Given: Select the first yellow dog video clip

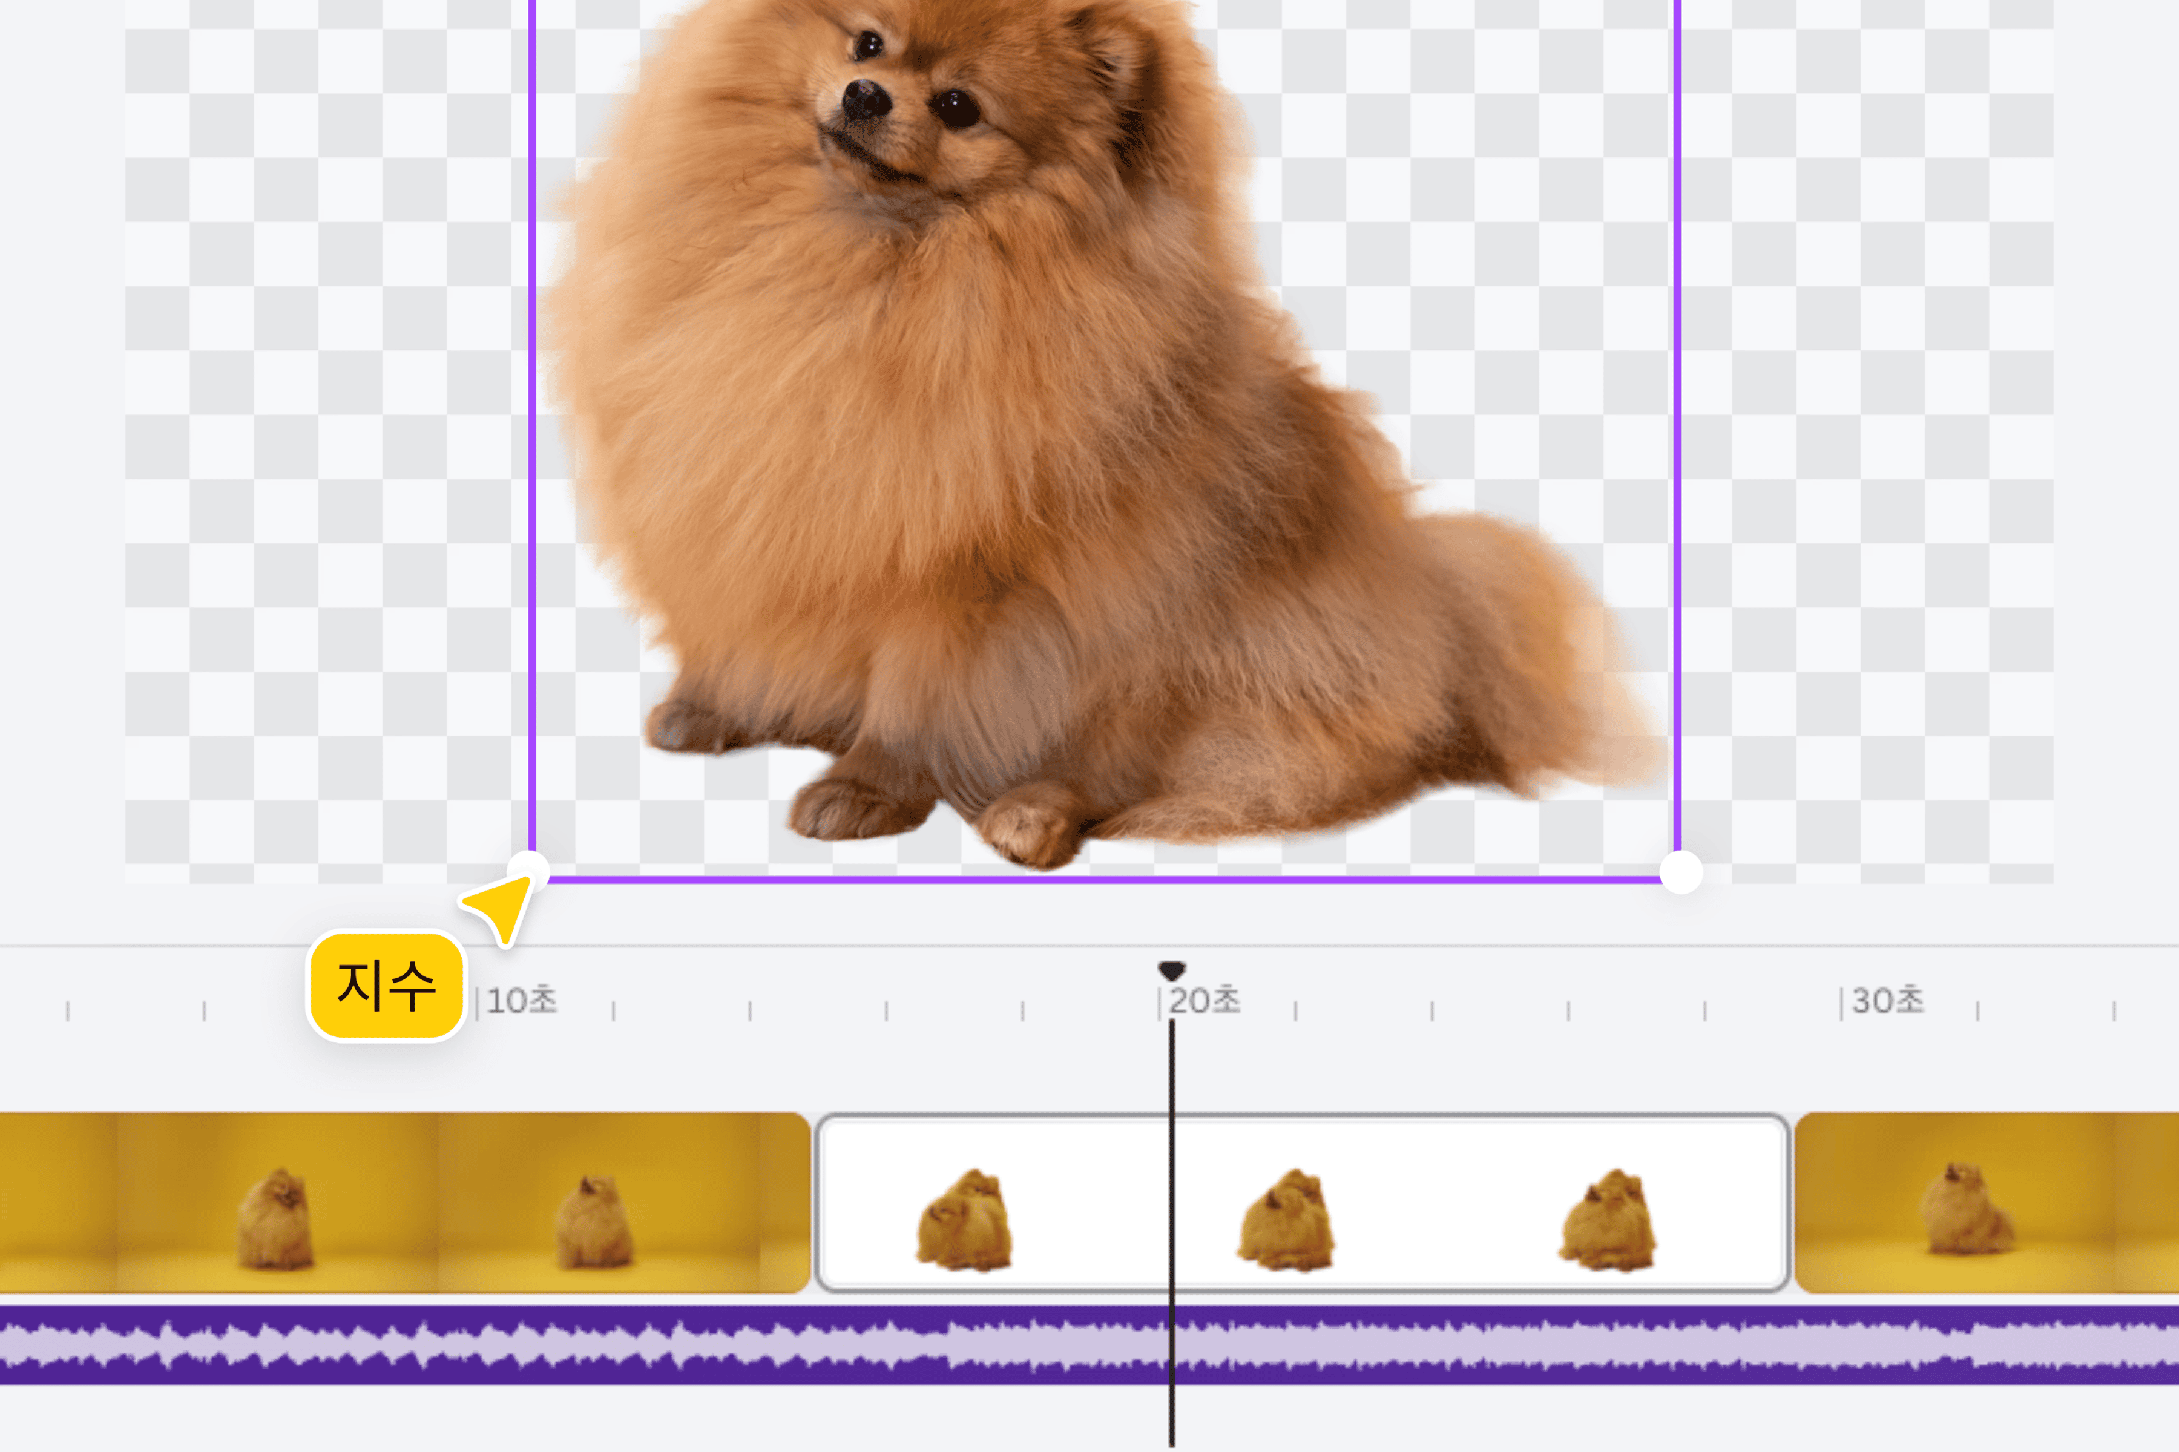Looking at the screenshot, I should (x=405, y=1202).
